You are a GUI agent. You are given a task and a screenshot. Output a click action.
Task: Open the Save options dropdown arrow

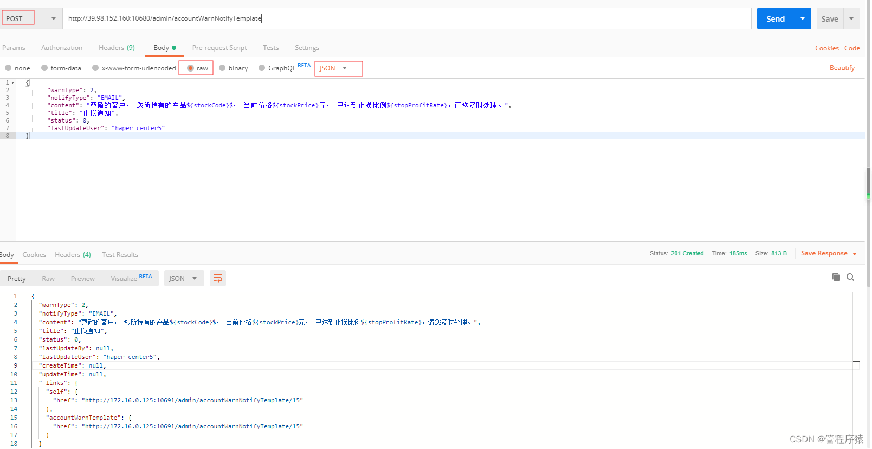pos(851,18)
